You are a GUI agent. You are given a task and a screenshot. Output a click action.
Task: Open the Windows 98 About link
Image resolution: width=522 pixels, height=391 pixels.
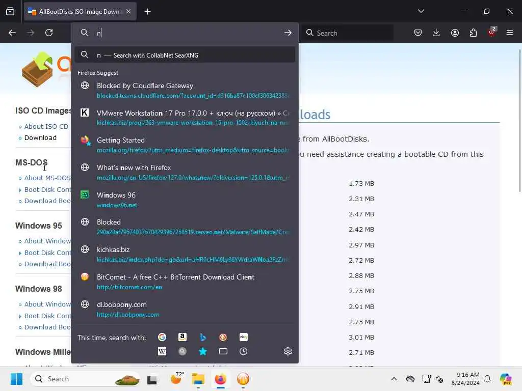47,304
